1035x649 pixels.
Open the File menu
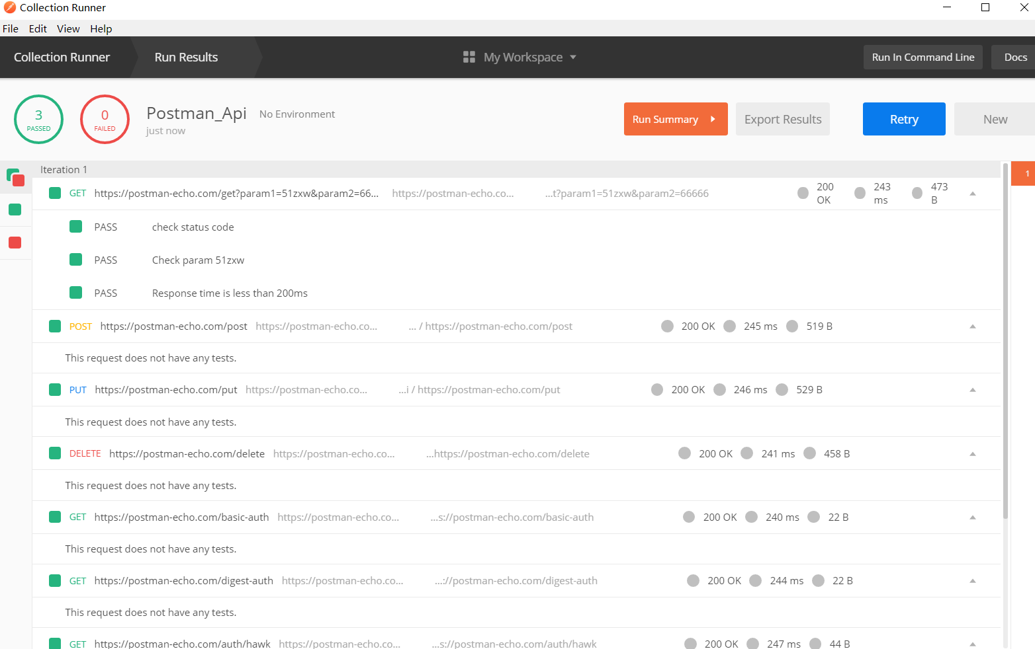point(11,28)
